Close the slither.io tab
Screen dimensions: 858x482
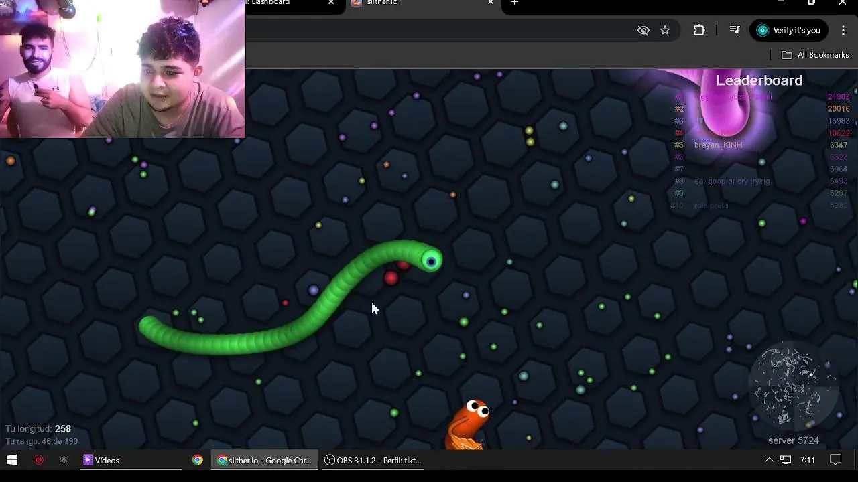[490, 3]
